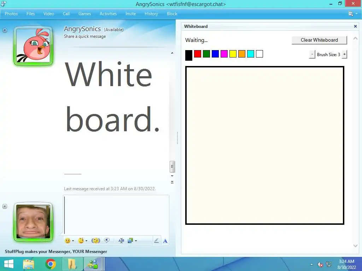This screenshot has height=271, width=362.
Task: Click the chat scroll up arrow
Action: pos(172,53)
